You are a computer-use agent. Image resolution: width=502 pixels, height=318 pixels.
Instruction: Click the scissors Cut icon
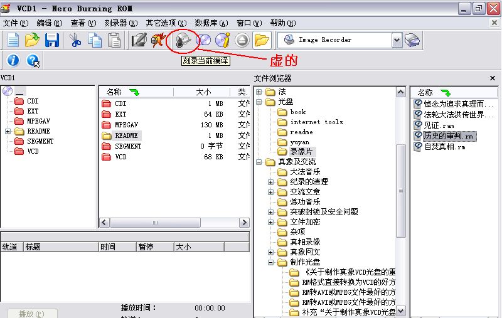[x=76, y=40]
